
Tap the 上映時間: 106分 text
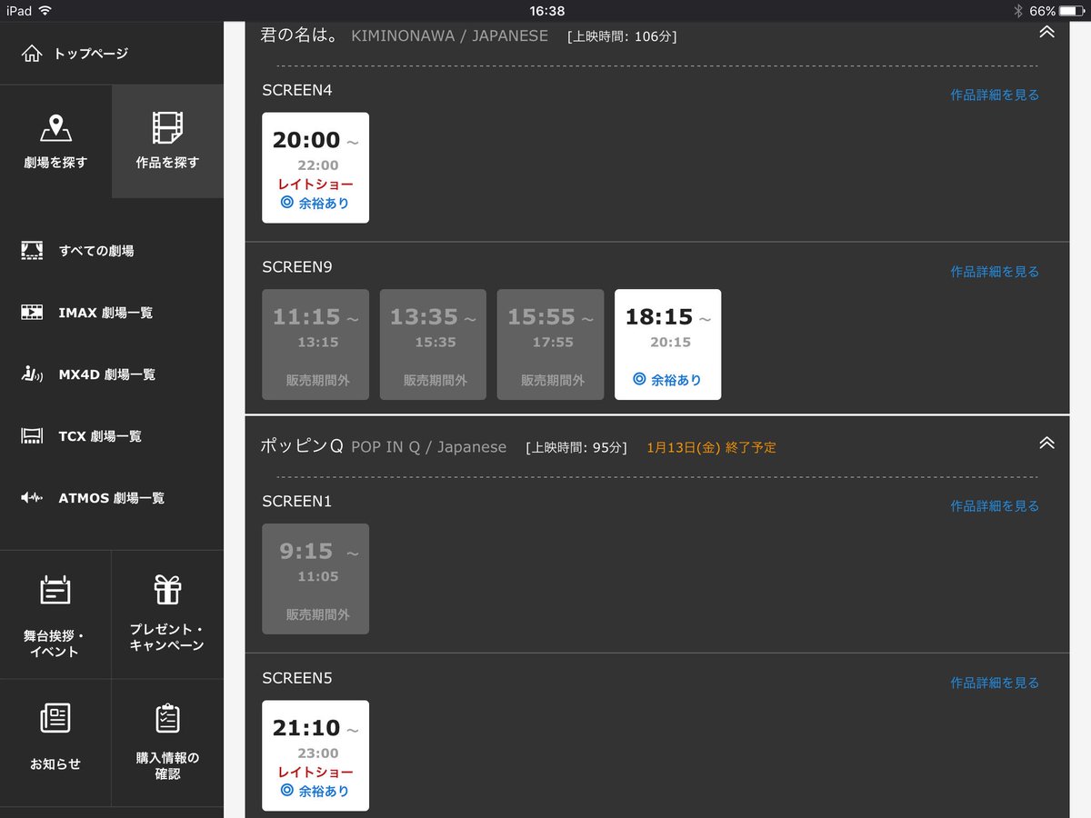tap(622, 36)
